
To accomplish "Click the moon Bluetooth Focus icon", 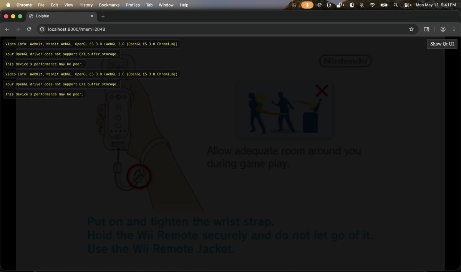I will tap(352, 5).
